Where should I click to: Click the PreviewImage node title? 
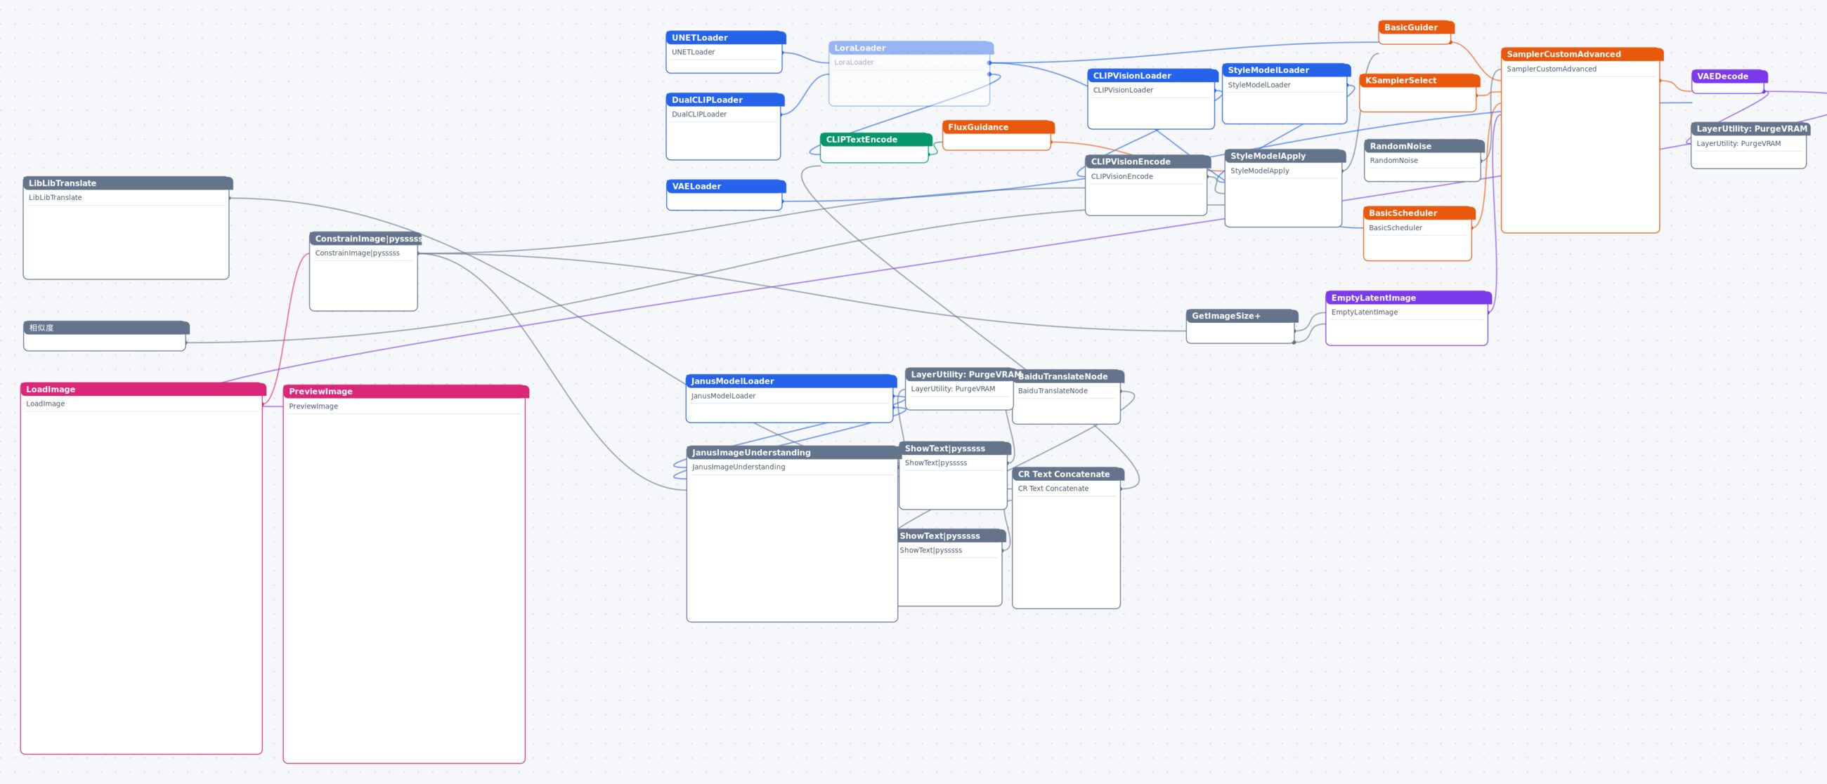point(320,392)
